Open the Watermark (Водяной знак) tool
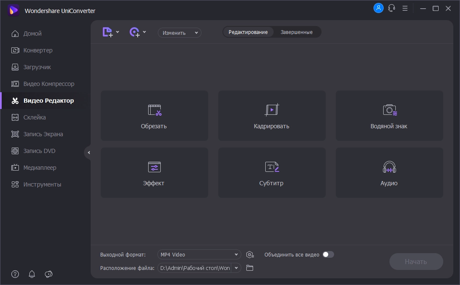 coord(389,116)
